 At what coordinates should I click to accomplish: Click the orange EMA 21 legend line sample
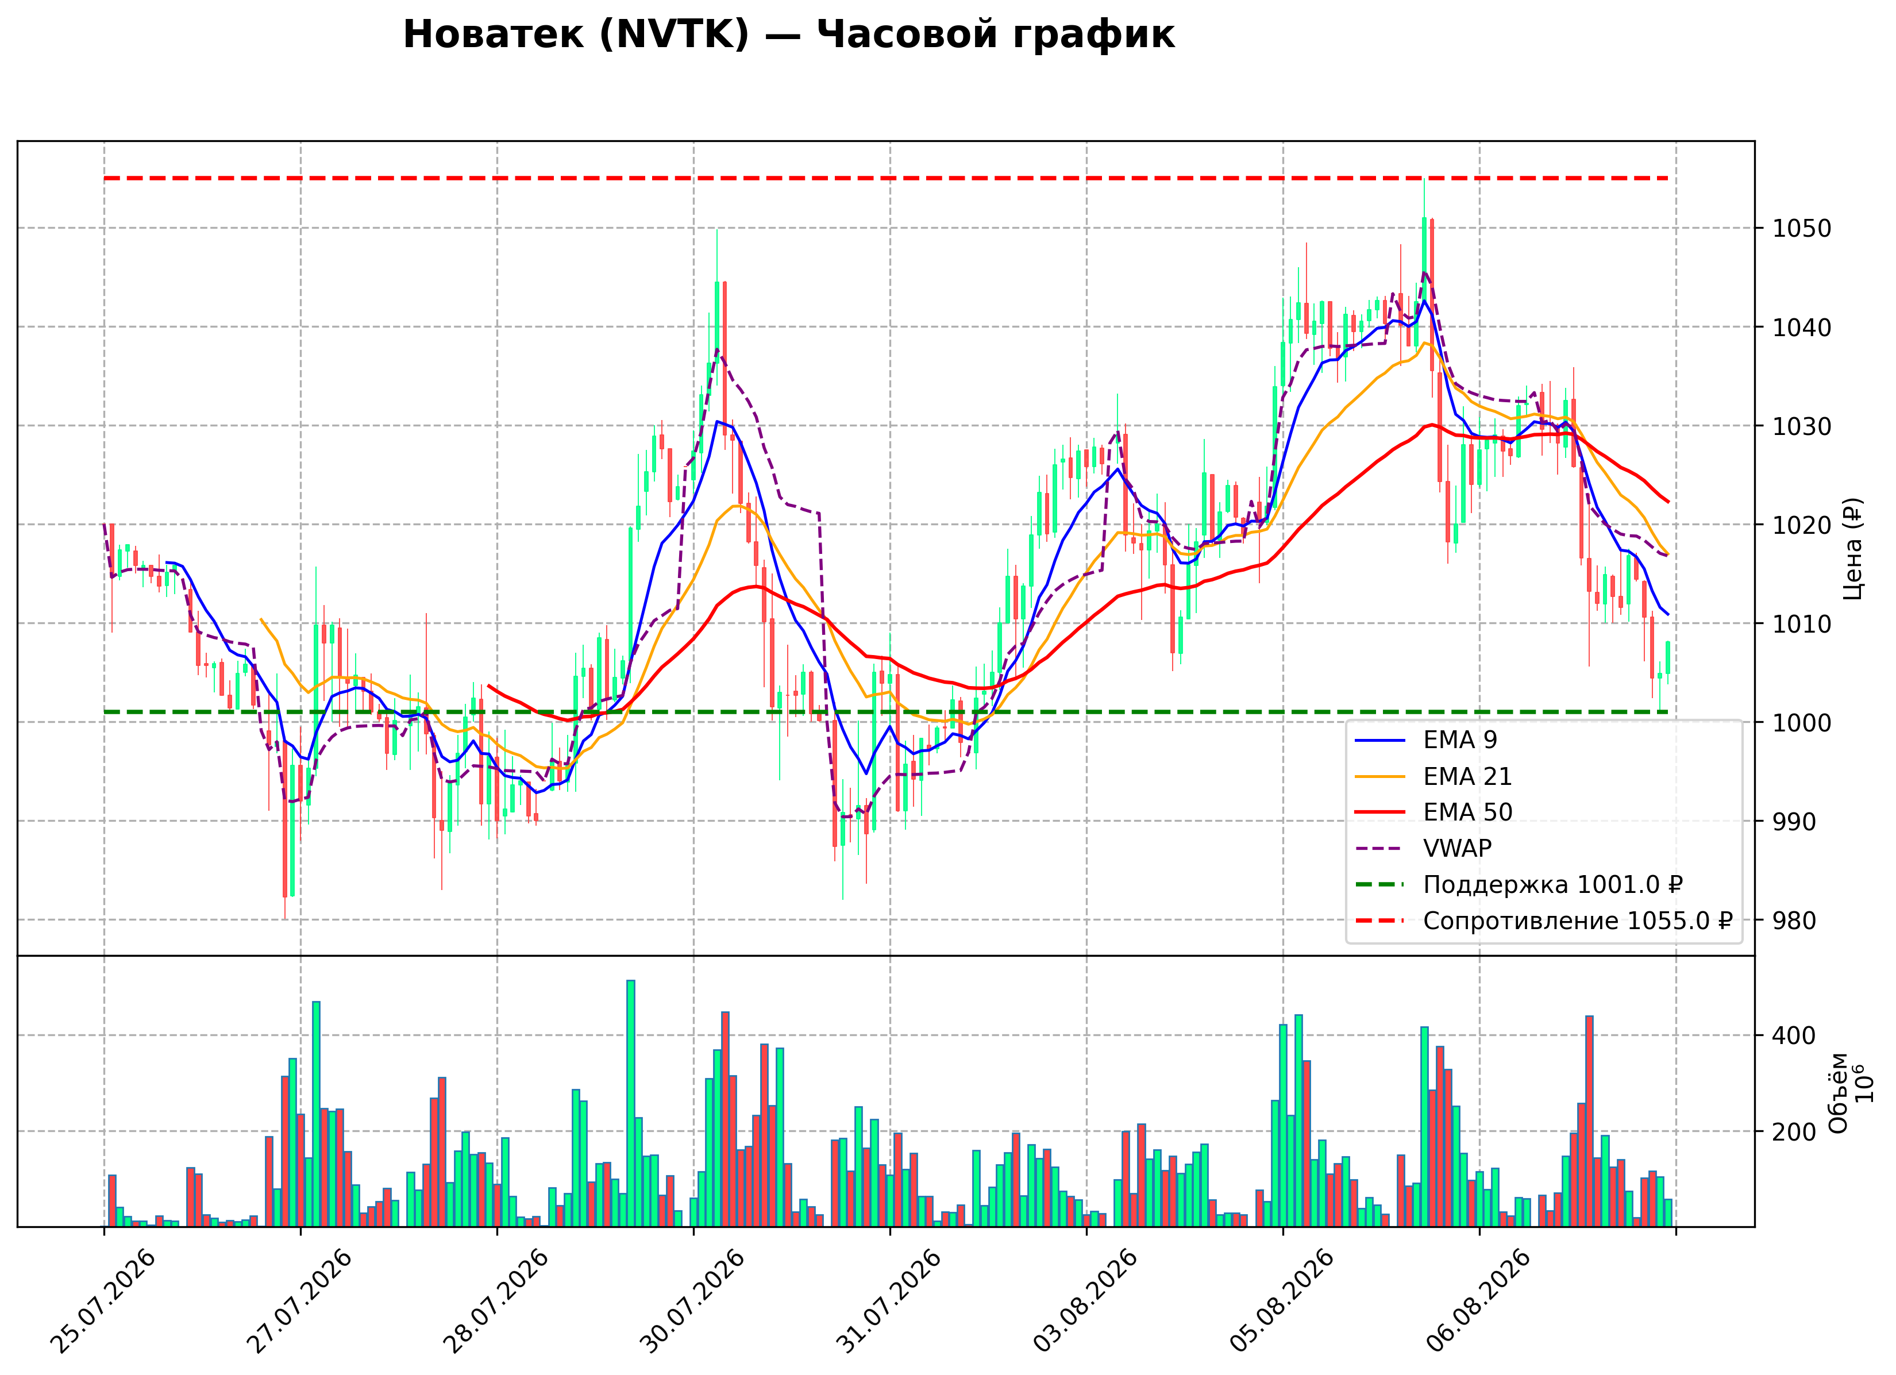coord(1379,776)
